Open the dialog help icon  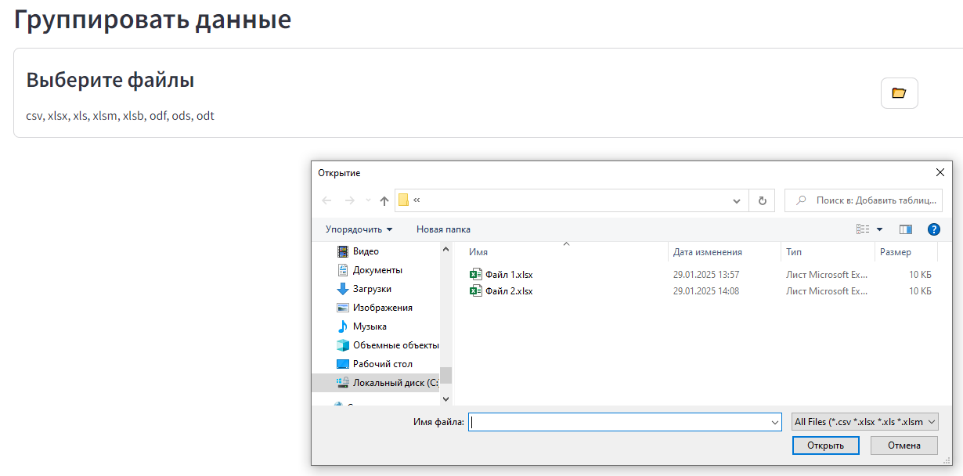click(x=933, y=229)
